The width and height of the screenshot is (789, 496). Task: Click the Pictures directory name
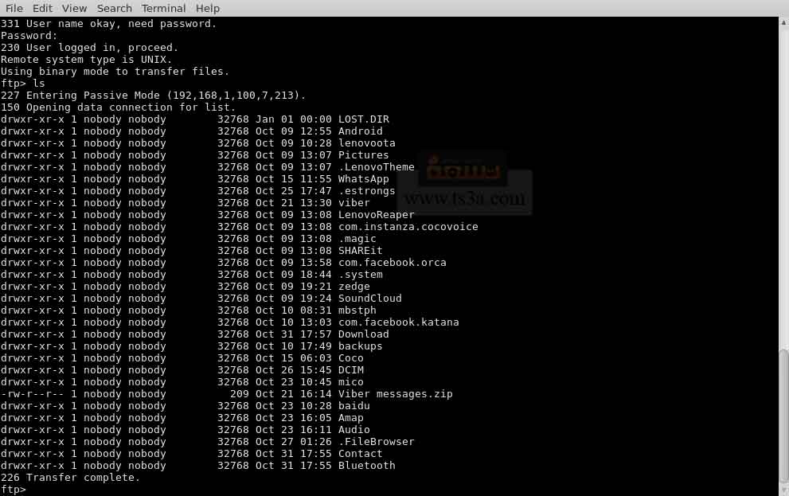(363, 155)
